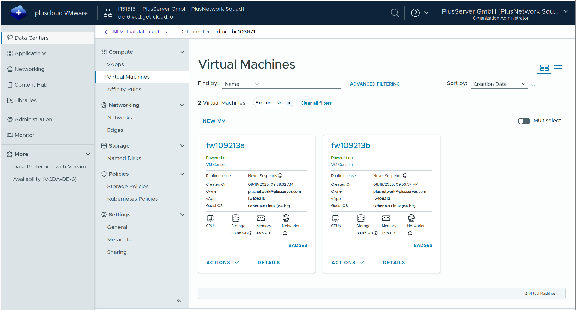Viewport: 576px width, 310px height.
Task: Toggle the Multiselect switch
Action: coord(524,121)
